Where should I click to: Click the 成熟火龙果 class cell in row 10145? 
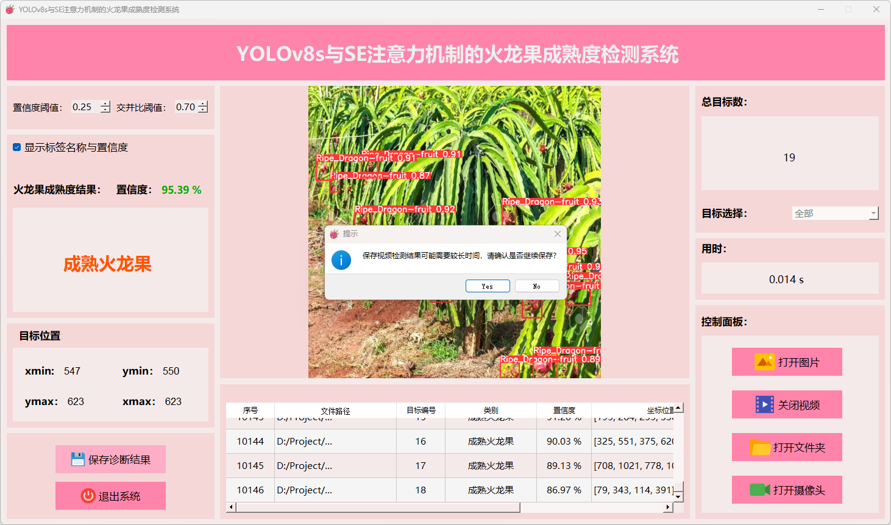(491, 465)
